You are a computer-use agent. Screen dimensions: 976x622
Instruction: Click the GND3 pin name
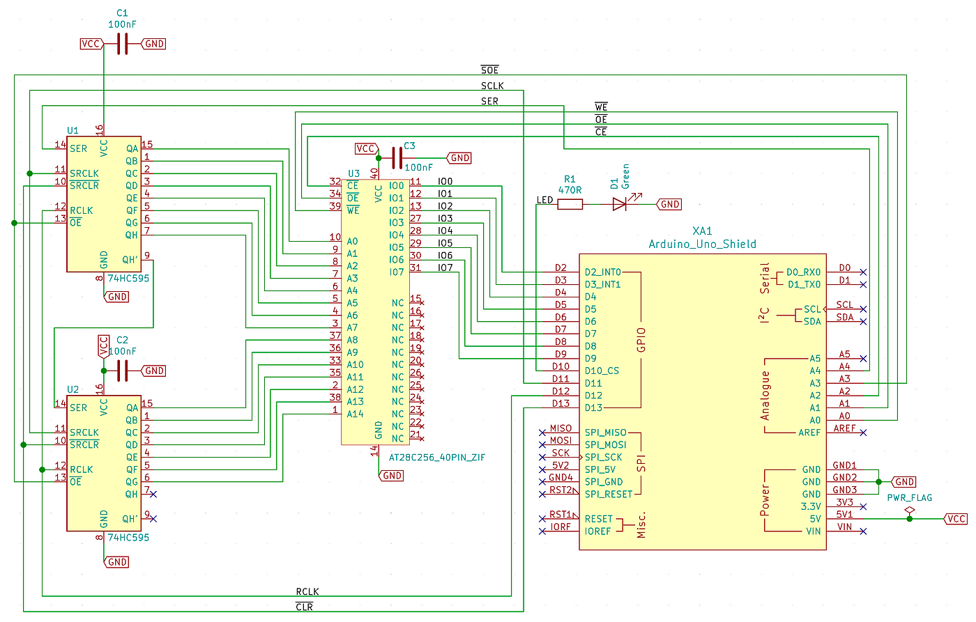[845, 490]
